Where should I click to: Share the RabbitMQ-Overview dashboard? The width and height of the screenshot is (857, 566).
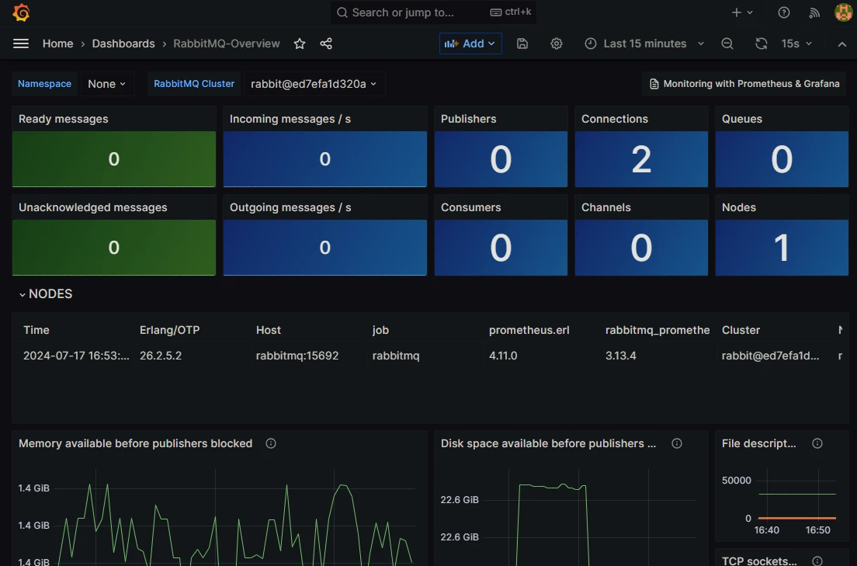(325, 43)
